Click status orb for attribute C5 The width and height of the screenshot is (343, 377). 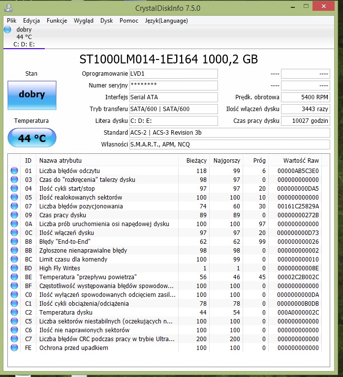pyautogui.click(x=14, y=321)
